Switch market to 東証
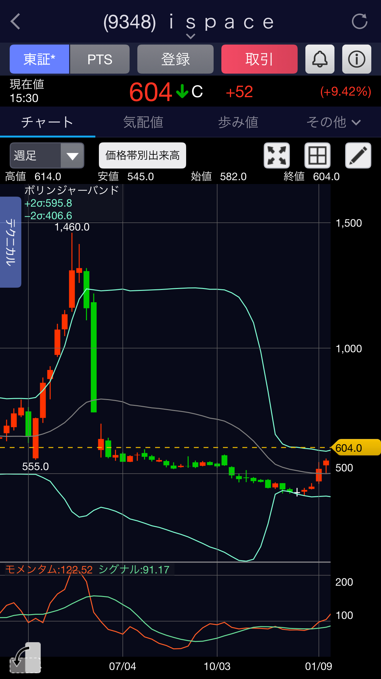This screenshot has width=381, height=679. tap(39, 59)
